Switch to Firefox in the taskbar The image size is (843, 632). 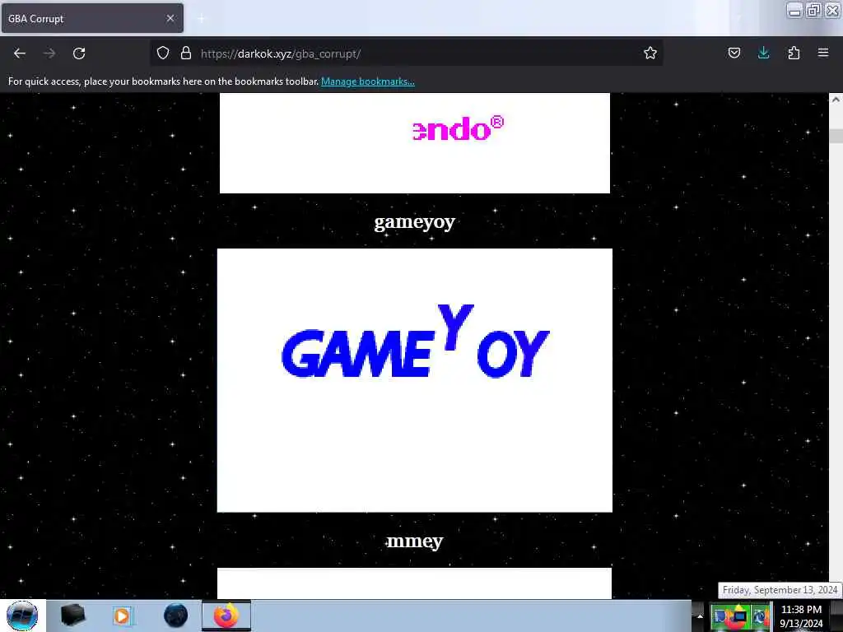pyautogui.click(x=226, y=616)
